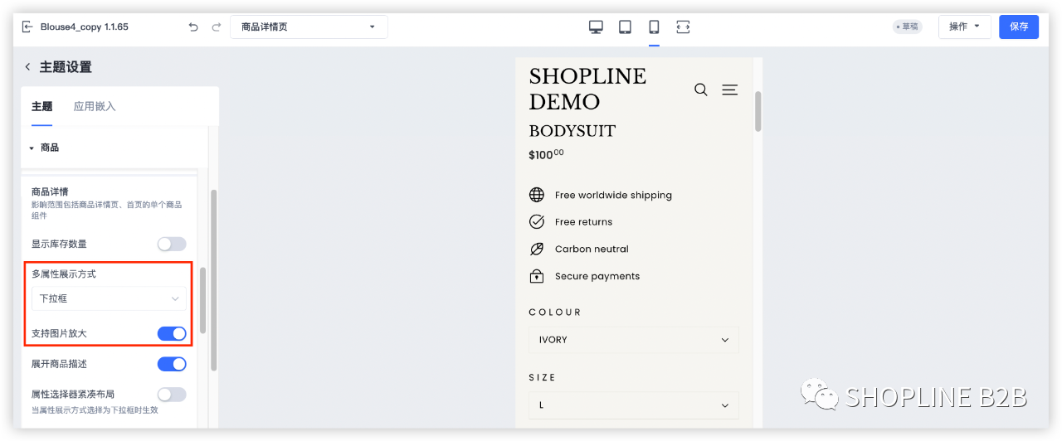Click the Secure payments text
Screen dimensions: 1062x441
pos(597,276)
